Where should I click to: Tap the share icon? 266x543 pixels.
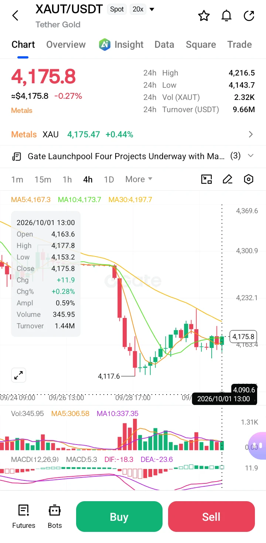(249, 16)
